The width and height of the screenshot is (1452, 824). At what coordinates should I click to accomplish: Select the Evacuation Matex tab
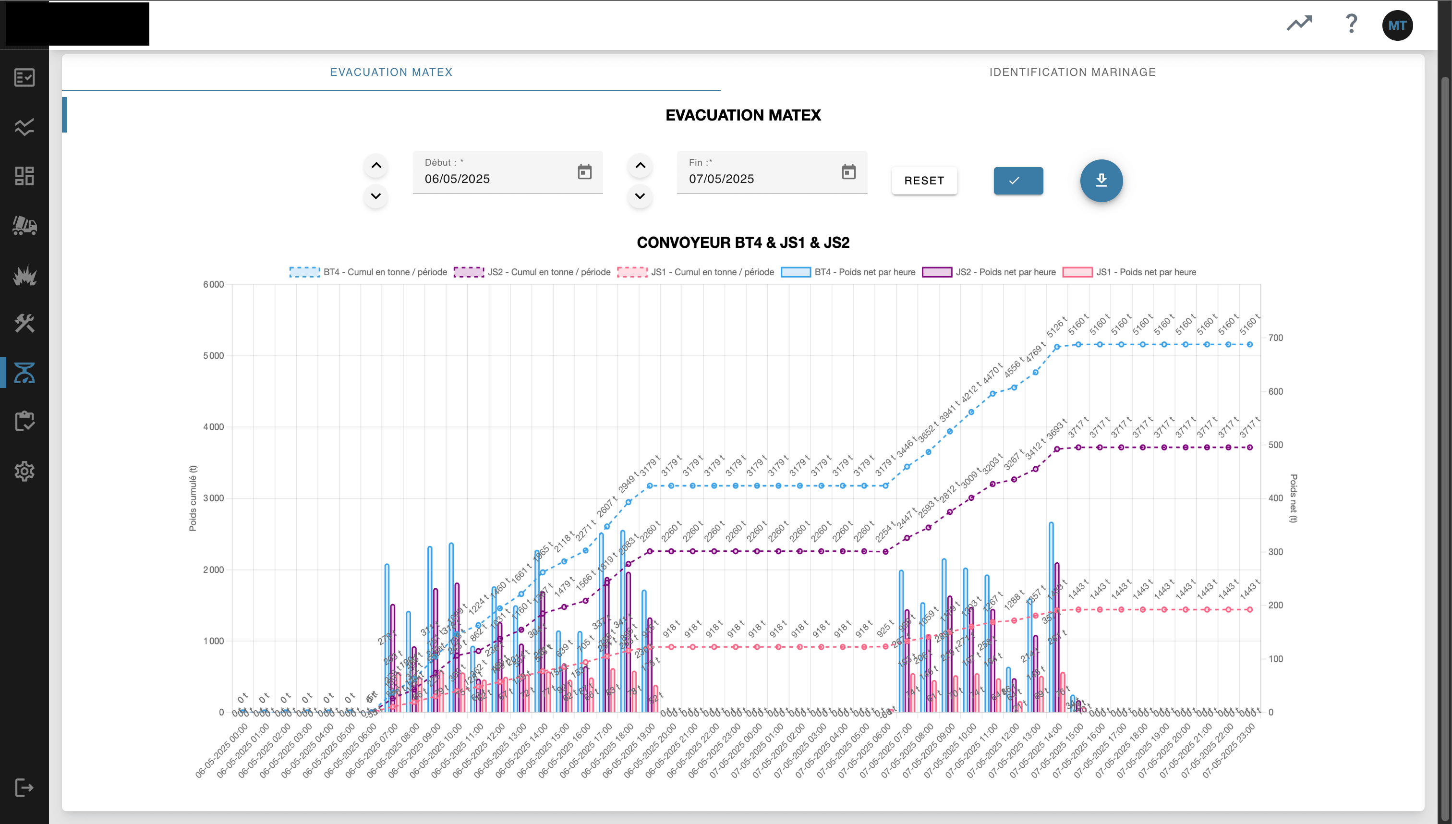391,73
